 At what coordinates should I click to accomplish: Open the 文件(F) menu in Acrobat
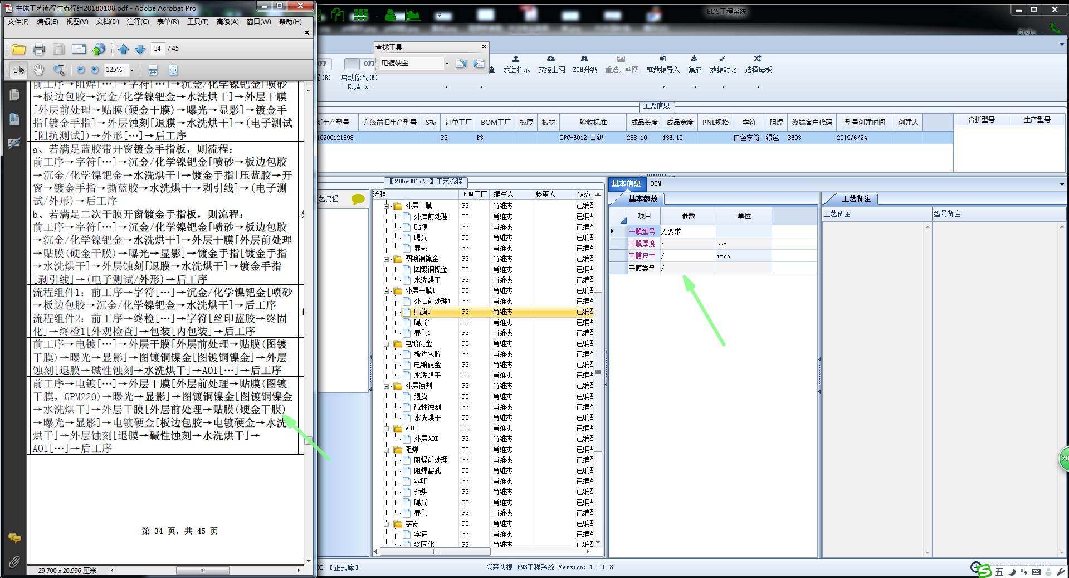[x=18, y=22]
